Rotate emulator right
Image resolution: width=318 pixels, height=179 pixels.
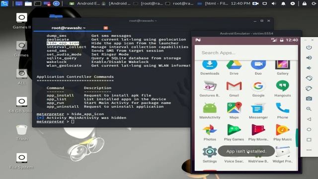[309, 89]
